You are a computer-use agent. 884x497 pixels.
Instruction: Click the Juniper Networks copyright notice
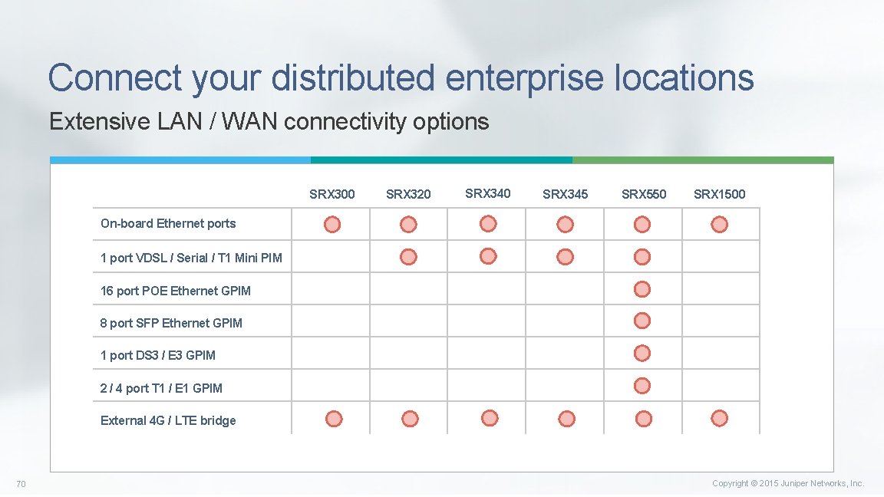click(787, 483)
